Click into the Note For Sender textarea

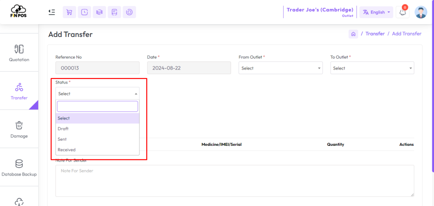[x=235, y=181]
